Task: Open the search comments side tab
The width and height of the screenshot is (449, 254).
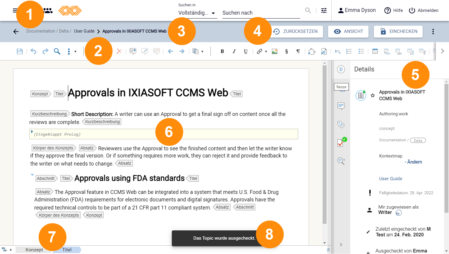Action: 341,161
